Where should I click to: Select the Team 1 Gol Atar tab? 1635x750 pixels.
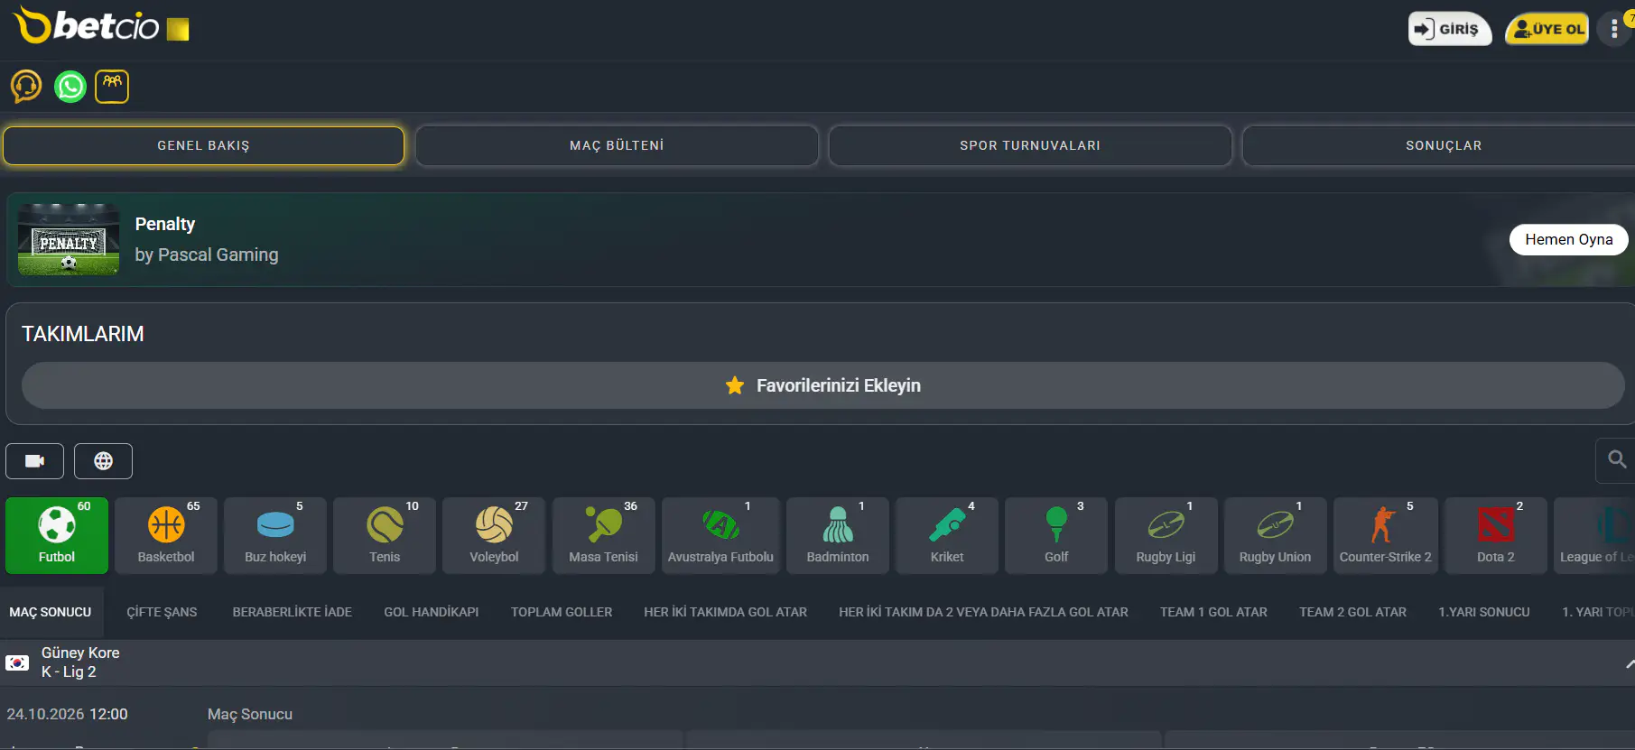(1213, 612)
